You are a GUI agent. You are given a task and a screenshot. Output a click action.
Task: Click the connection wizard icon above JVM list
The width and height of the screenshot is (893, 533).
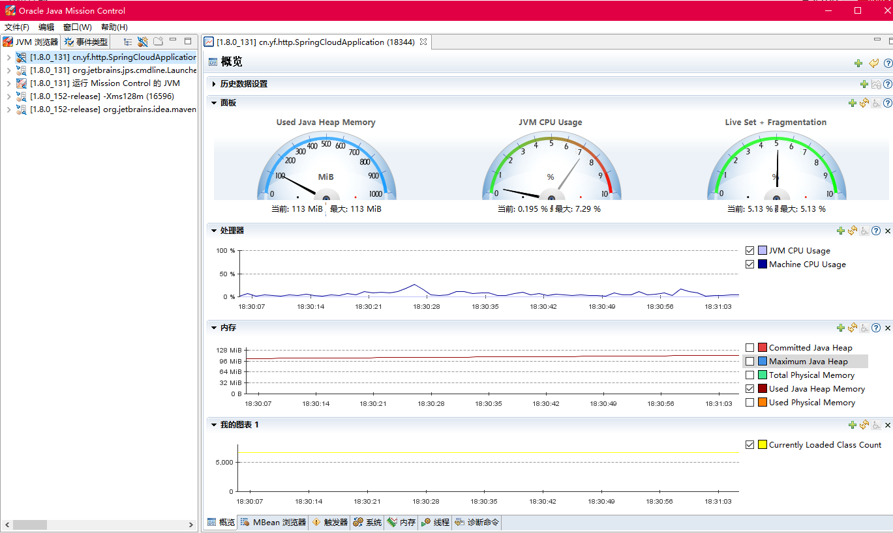143,41
